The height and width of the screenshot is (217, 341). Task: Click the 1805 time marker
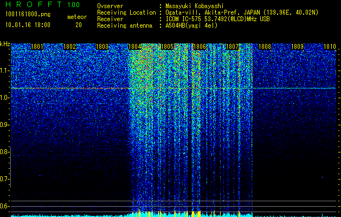pyautogui.click(x=167, y=47)
